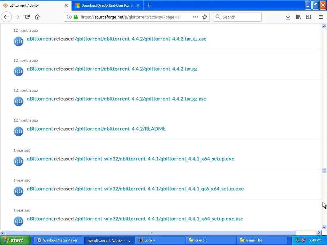Click the network tray icon near the clock
327x245 pixels.
tap(297, 240)
